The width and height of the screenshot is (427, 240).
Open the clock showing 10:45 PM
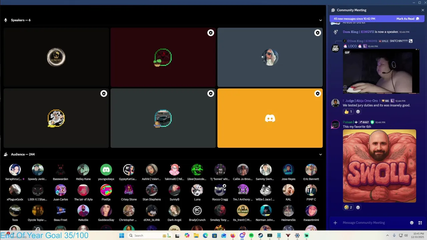418,235
